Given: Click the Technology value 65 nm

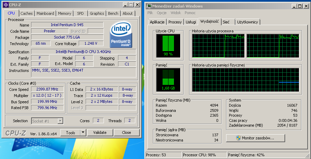Looking at the screenshot, I should 41,43.
